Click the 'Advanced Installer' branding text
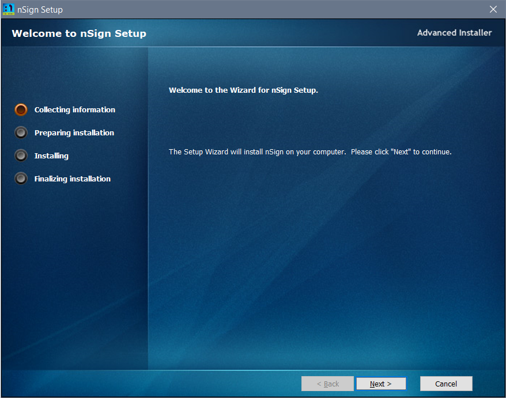This screenshot has height=398, width=506. pos(454,33)
